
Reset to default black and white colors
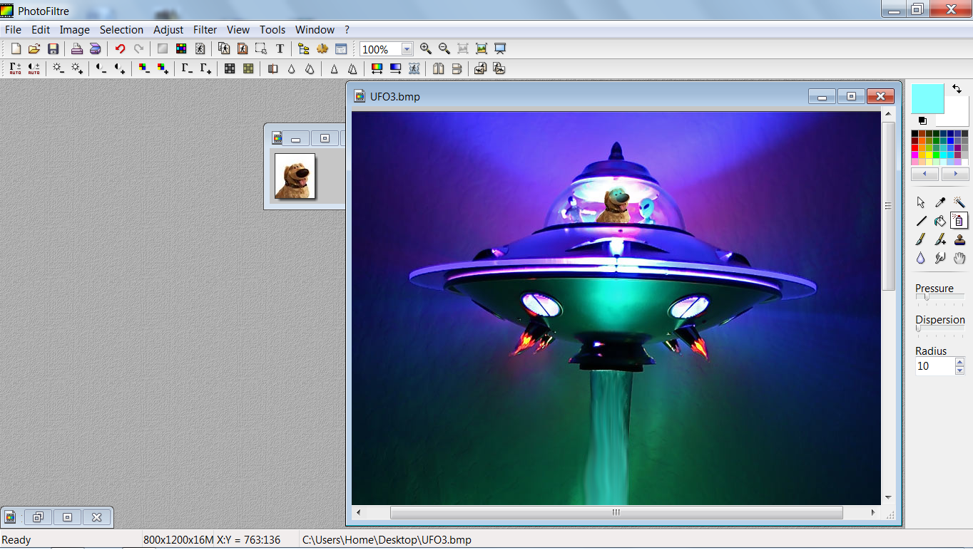[x=922, y=120]
